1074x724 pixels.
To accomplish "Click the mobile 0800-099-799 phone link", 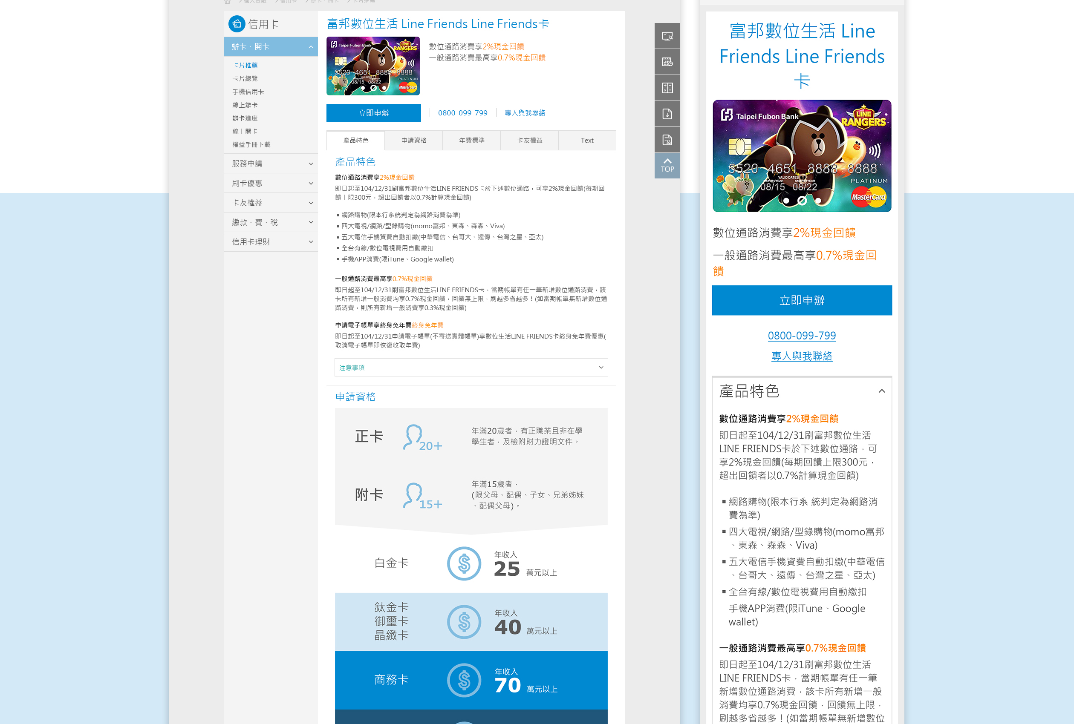I will [802, 336].
